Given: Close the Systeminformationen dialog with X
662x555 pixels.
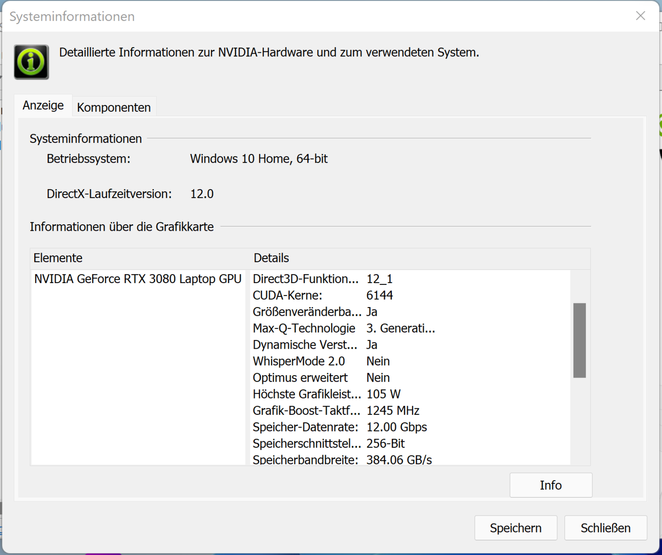Looking at the screenshot, I should [x=640, y=16].
